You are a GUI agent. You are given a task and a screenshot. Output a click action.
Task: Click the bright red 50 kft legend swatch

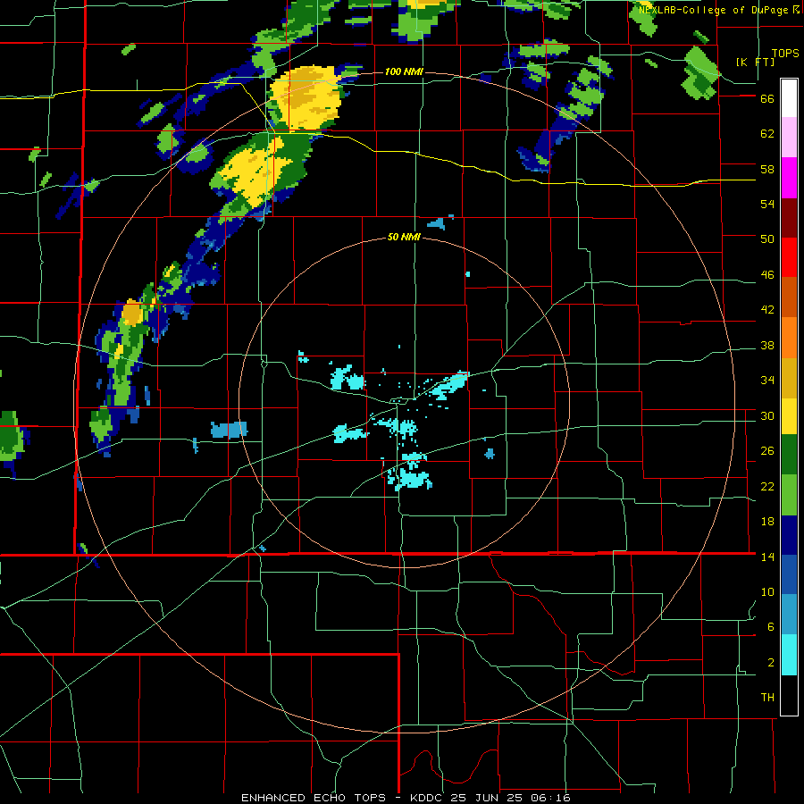(x=789, y=257)
